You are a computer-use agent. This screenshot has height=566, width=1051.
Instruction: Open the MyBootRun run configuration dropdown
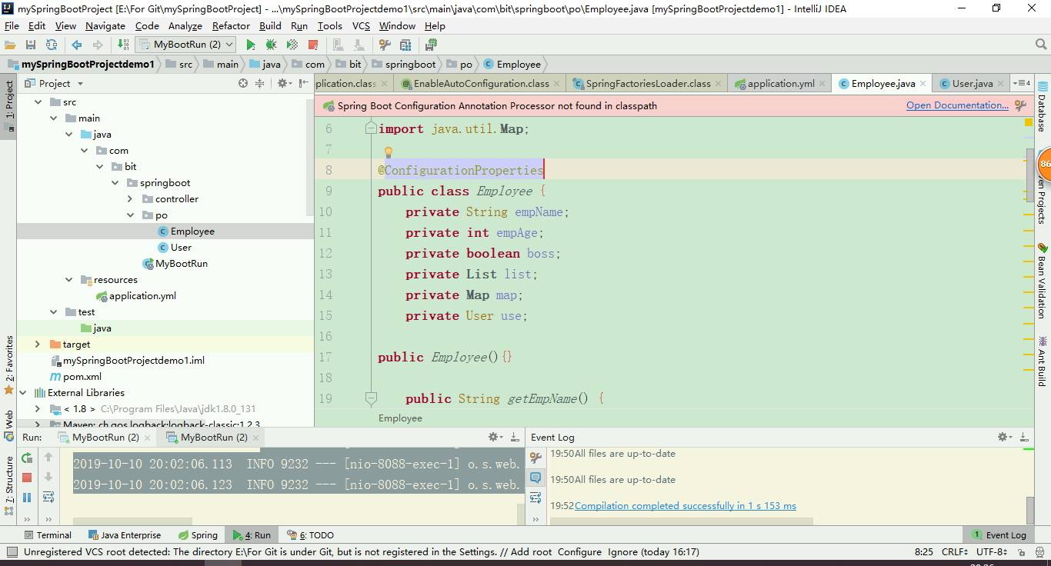(185, 45)
